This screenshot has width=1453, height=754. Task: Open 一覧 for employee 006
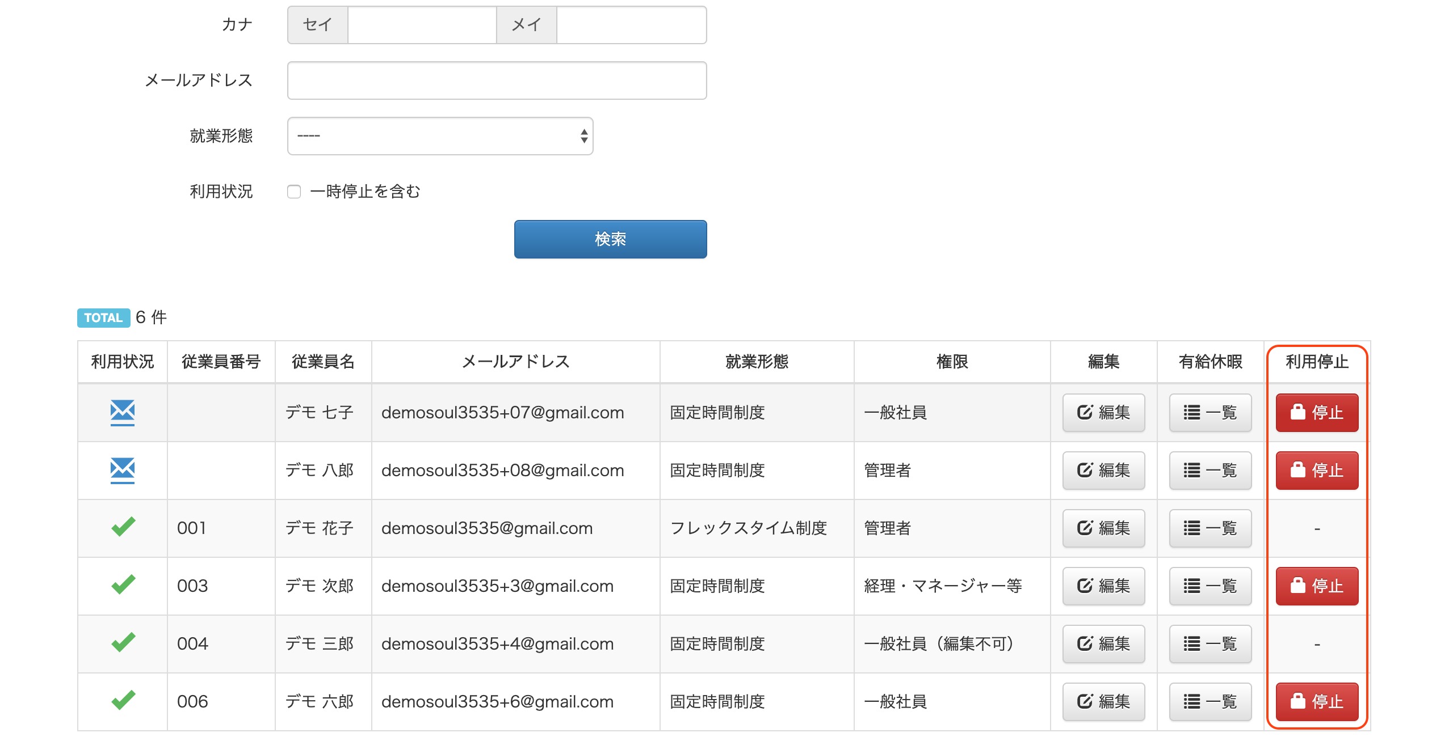coord(1210,701)
